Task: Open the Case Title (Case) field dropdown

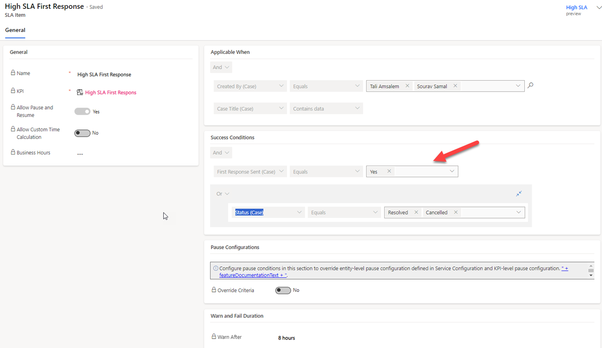Action: pos(250,108)
